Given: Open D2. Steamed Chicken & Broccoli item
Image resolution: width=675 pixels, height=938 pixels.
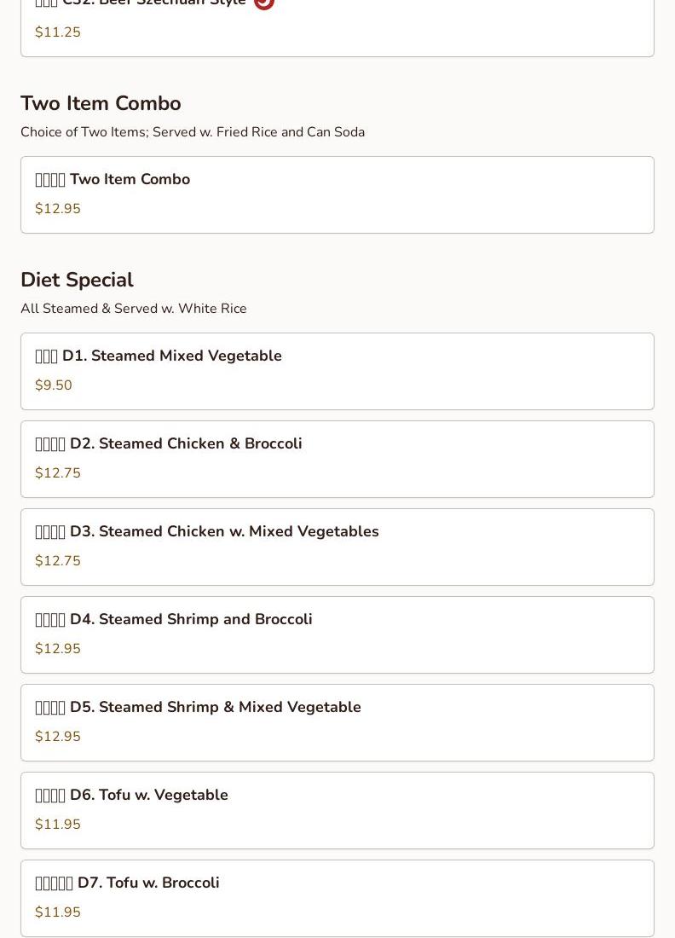Looking at the screenshot, I should point(337,459).
